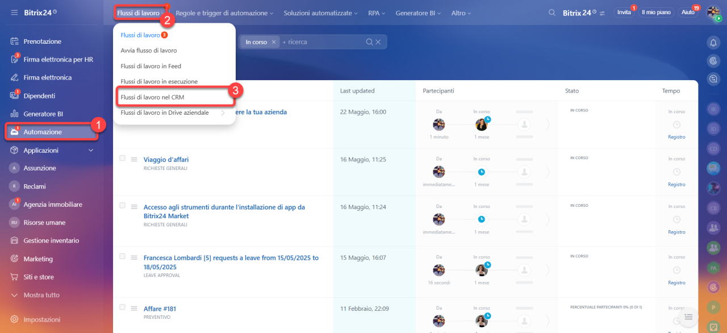727x333 pixels.
Task: Open the row menu icon for Affare #181
Action: [134, 309]
